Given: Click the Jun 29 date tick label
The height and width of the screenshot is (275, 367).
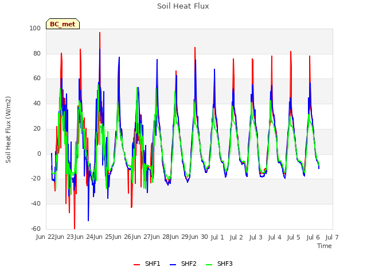Looking at the screenshot, I should pyautogui.click(x=179, y=237).
